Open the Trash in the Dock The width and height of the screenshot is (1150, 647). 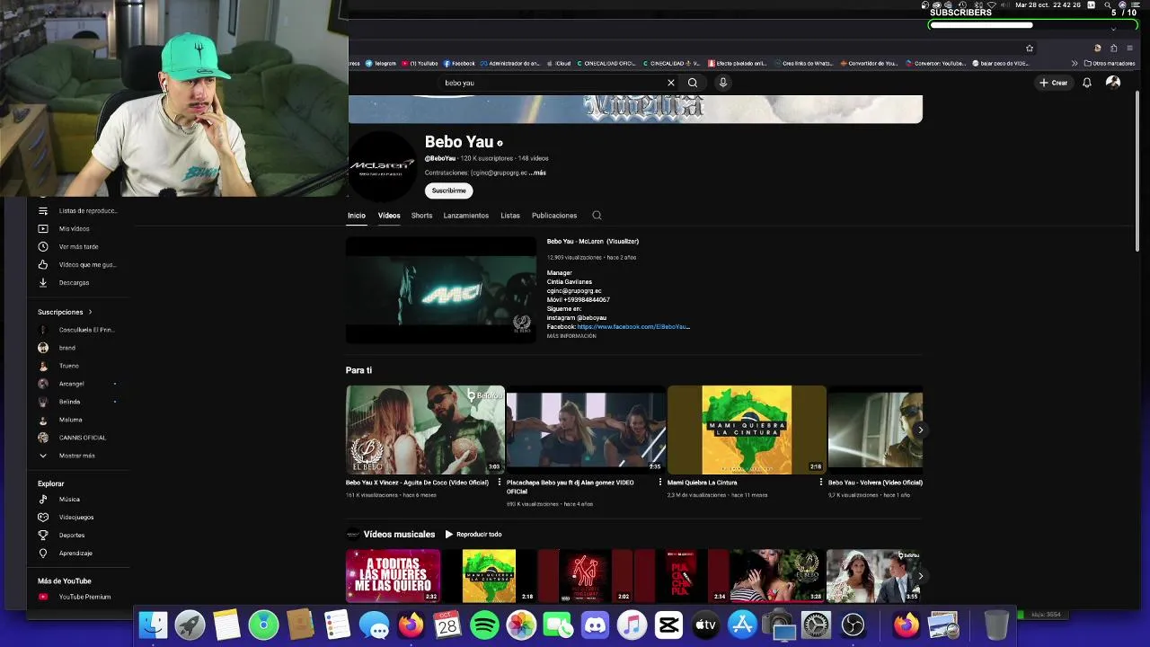(x=996, y=625)
